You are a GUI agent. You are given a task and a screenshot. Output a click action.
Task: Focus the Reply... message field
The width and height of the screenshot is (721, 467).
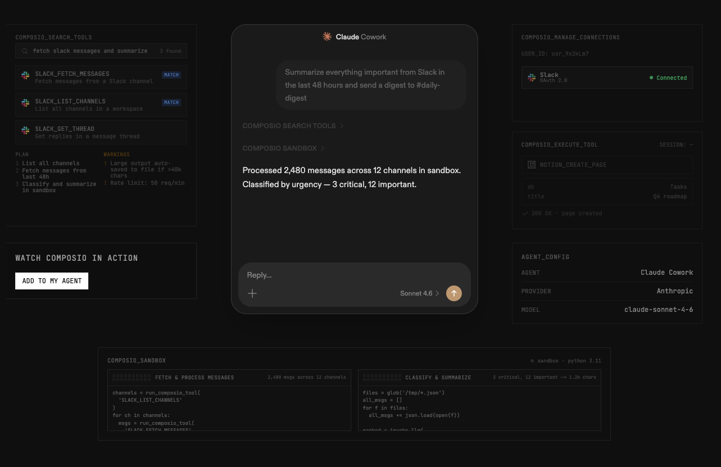coord(354,275)
